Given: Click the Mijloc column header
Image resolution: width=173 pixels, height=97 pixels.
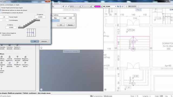Looking at the screenshot, I should 55,18.
